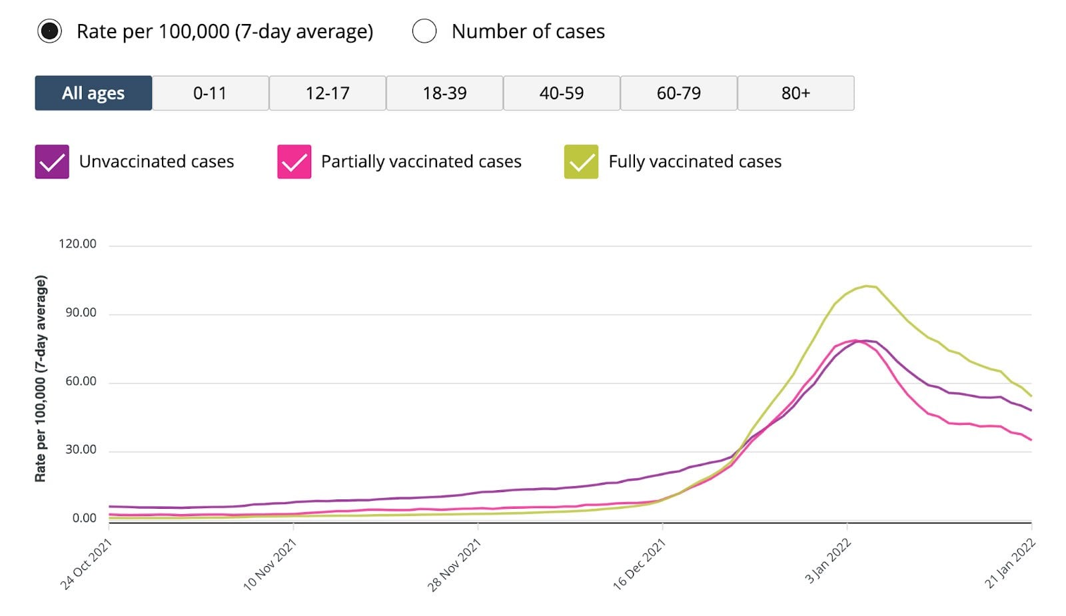Click the Unvaccinated cases legend label

[157, 162]
